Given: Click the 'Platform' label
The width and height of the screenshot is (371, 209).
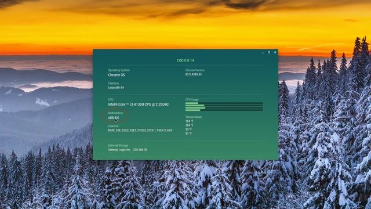Looking at the screenshot, I should tap(114, 84).
